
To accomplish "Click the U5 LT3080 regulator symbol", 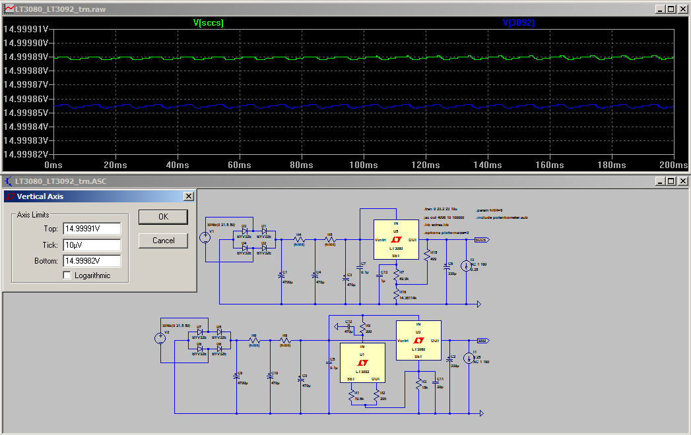I will (396, 239).
